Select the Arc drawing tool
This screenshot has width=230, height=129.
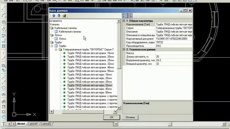click(x=4, y=15)
